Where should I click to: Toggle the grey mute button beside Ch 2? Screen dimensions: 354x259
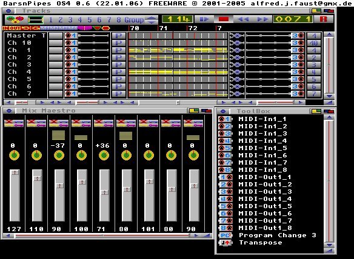(56, 57)
